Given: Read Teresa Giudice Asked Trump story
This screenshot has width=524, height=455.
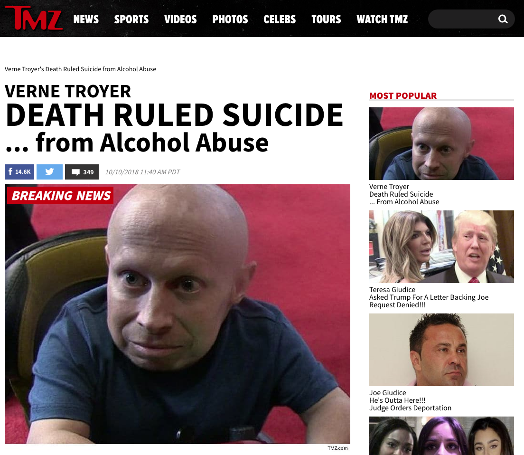Looking at the screenshot, I should (x=429, y=297).
